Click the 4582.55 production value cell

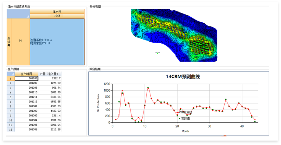tap(49, 102)
